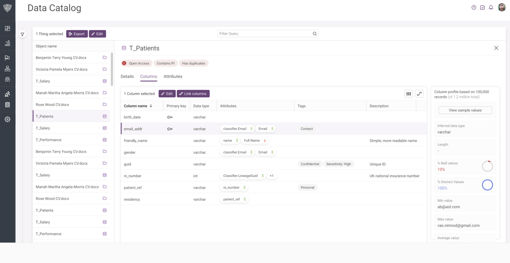Open the gavel icon in the sidebar
510x263 pixels.
pyautogui.click(x=7, y=94)
